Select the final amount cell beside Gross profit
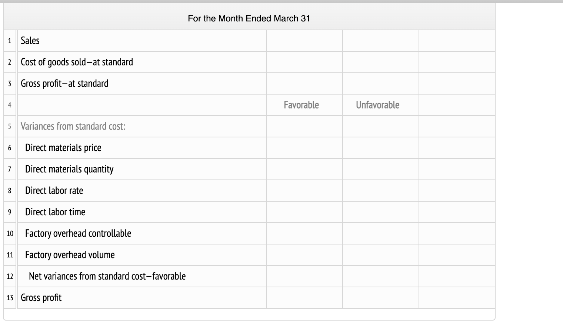563x325 pixels. click(456, 298)
